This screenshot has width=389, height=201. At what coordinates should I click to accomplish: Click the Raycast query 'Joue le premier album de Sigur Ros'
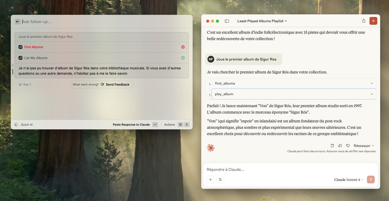tap(45, 37)
